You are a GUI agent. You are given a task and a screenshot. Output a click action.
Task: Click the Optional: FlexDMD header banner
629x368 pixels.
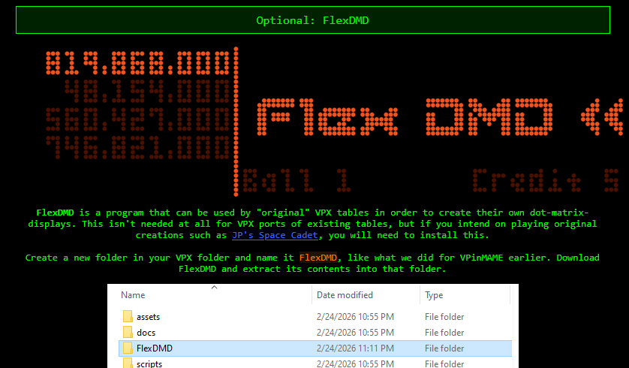click(x=312, y=20)
